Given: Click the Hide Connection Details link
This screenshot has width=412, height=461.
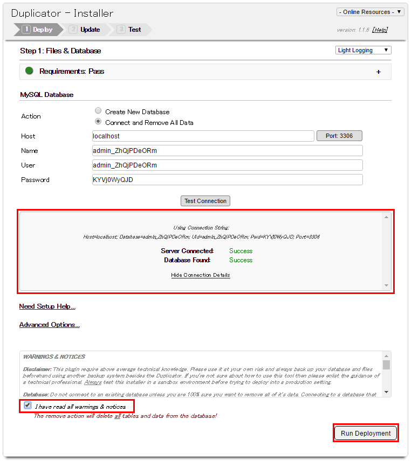Looking at the screenshot, I should (x=200, y=275).
